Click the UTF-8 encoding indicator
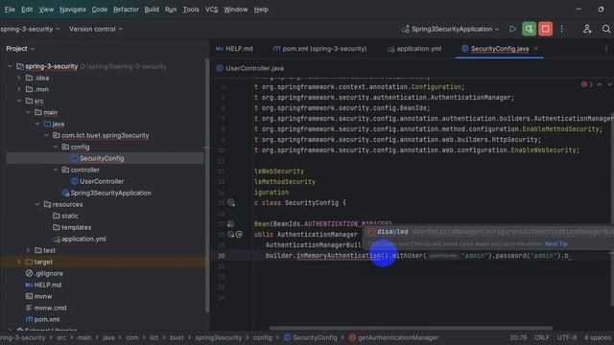 [567, 337]
